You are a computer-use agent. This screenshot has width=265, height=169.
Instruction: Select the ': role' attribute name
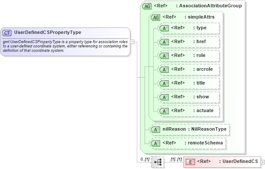point(199,55)
